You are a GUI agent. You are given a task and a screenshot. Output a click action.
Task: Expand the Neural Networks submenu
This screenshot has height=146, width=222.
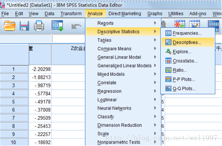click(x=123, y=108)
